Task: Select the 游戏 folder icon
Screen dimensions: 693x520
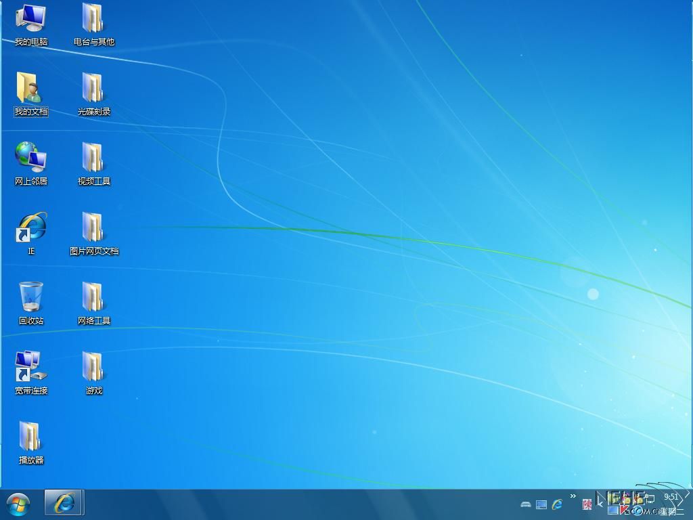Action: click(93, 372)
